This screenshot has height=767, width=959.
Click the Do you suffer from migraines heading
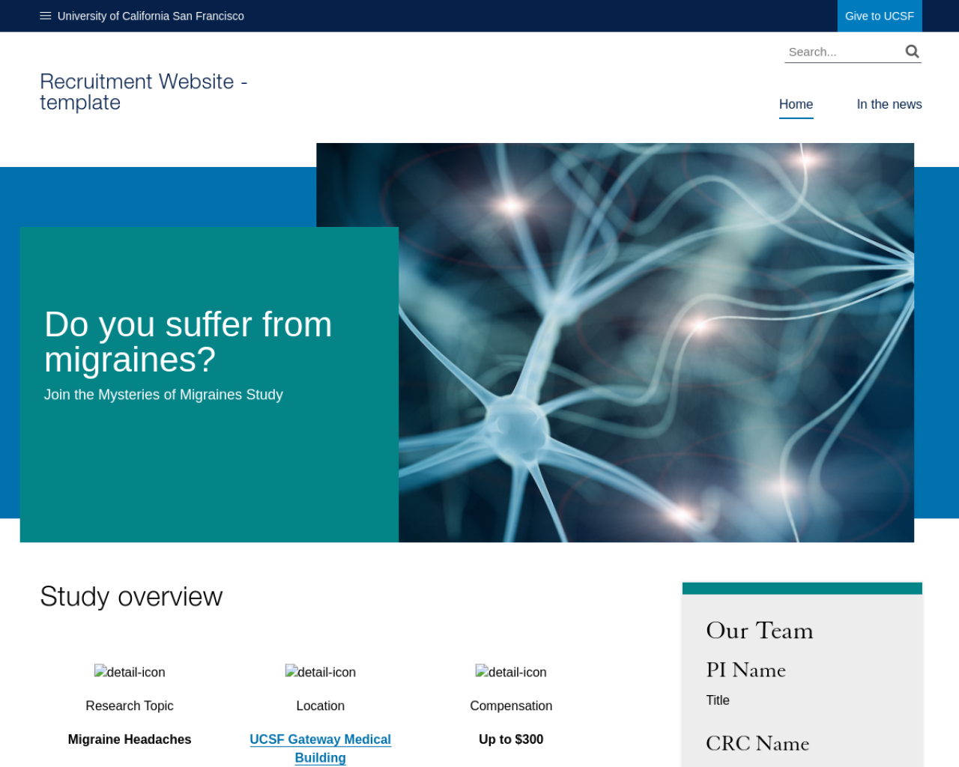tap(188, 342)
